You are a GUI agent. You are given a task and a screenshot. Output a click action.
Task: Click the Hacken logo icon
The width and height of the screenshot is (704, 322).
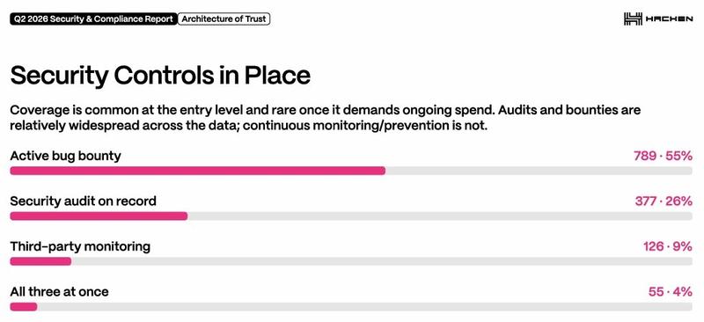click(632, 18)
